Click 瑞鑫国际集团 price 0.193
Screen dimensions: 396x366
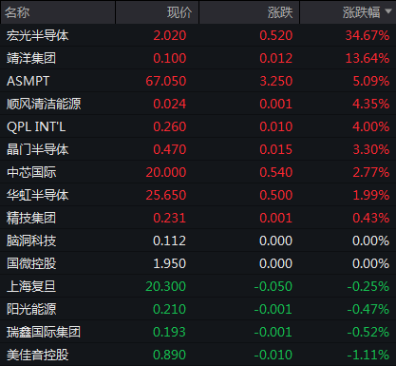point(170,332)
